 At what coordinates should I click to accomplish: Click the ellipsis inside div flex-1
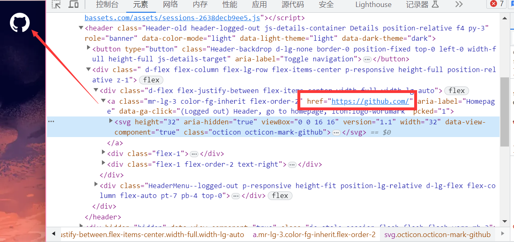tap(194, 154)
